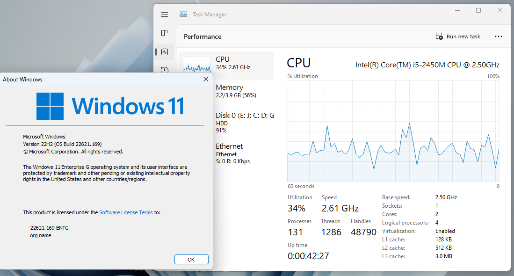Click the 1286 threads count

[331, 232]
